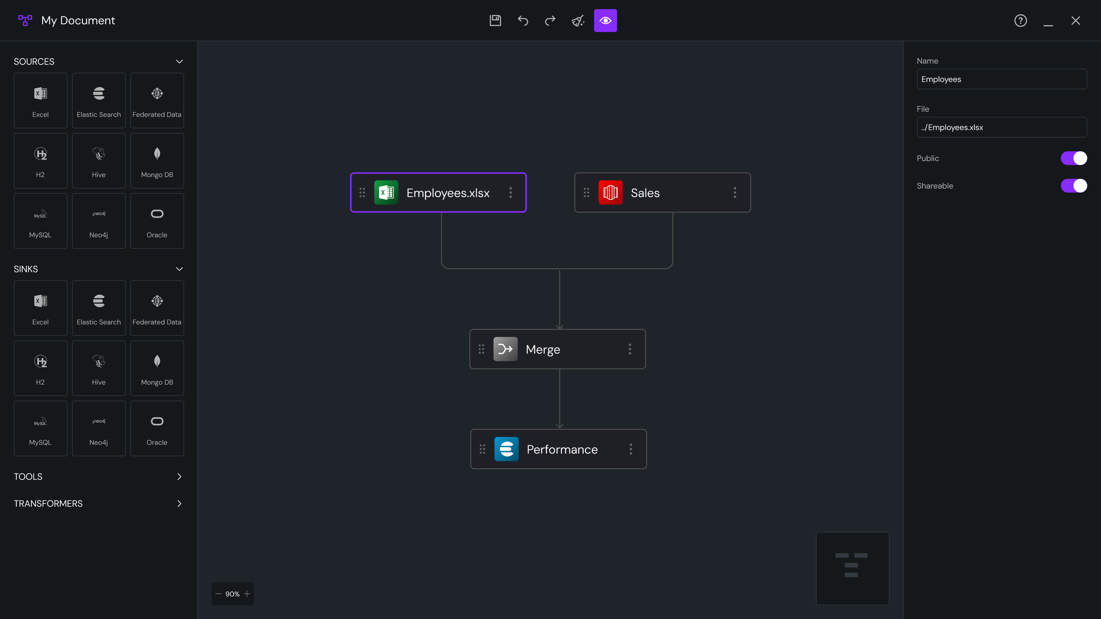Open the help icon
This screenshot has height=619, width=1101.
tap(1020, 20)
